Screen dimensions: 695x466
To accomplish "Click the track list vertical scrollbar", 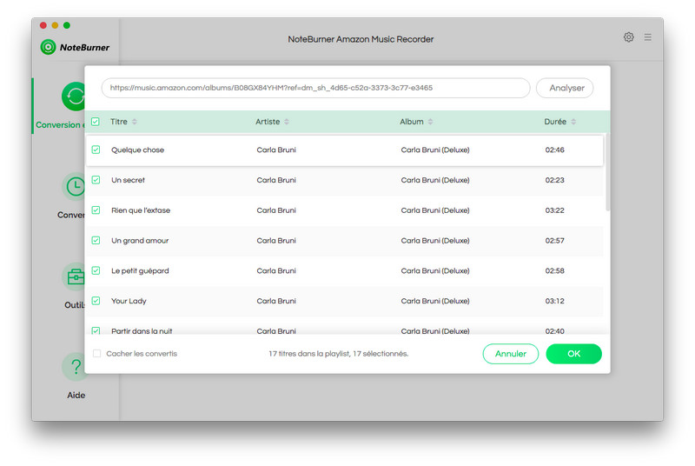I will (607, 172).
